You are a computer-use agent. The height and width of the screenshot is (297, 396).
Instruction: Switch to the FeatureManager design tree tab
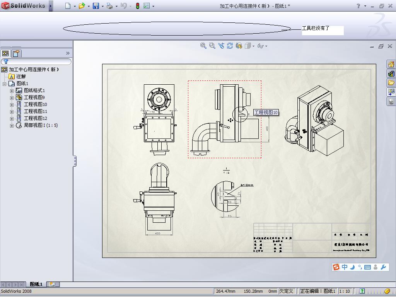pyautogui.click(x=5, y=53)
